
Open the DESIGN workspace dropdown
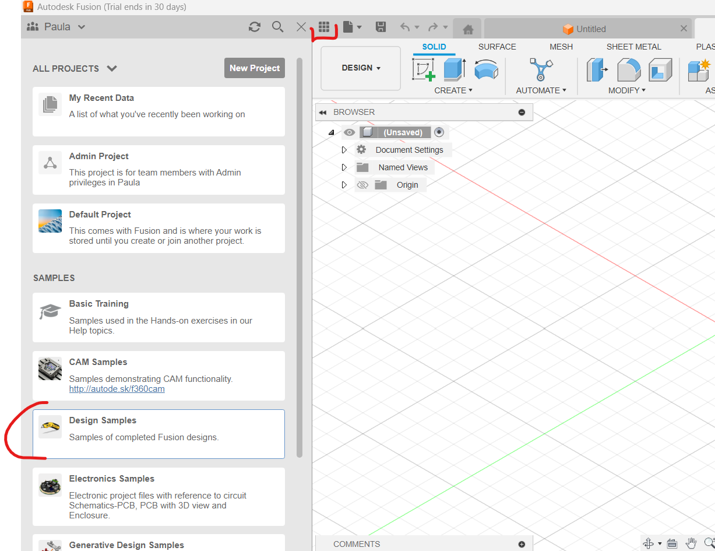[x=361, y=68]
